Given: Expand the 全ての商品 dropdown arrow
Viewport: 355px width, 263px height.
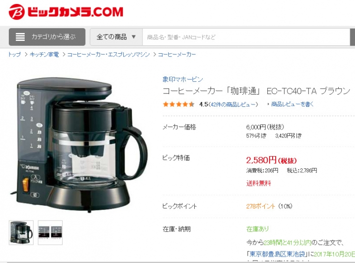Looking at the screenshot, I should pyautogui.click(x=134, y=36).
